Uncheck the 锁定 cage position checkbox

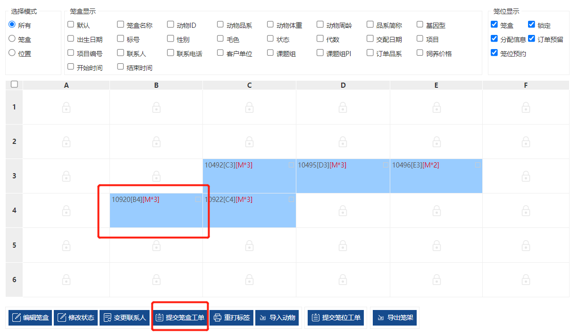pos(531,25)
